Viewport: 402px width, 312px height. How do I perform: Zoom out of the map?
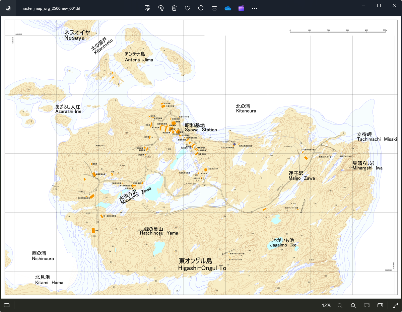(340, 305)
